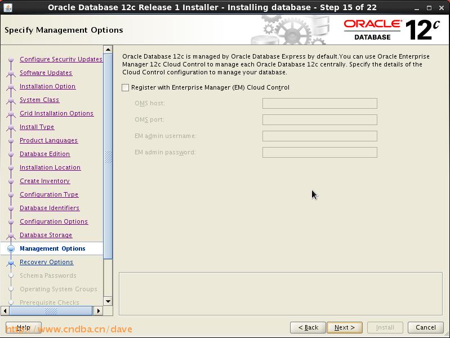Image resolution: width=450 pixels, height=338 pixels.
Task: Click the step list scroll down arrow
Action: [x=108, y=301]
